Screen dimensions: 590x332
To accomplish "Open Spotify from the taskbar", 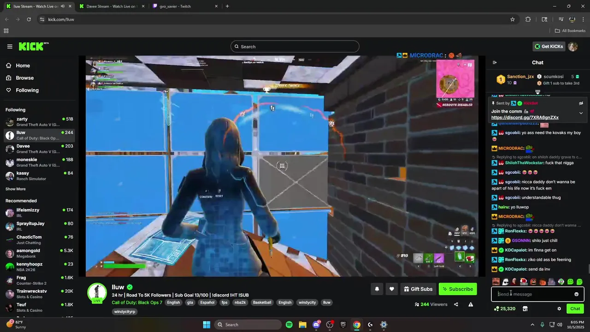I will tap(289, 325).
